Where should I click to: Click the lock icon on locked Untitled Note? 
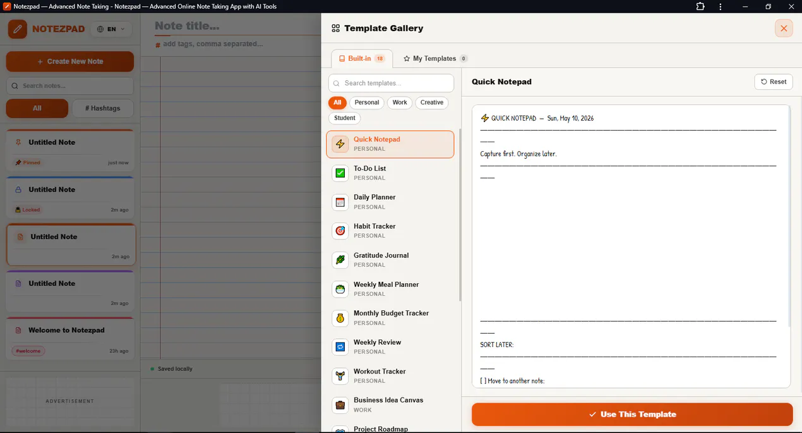(18, 190)
